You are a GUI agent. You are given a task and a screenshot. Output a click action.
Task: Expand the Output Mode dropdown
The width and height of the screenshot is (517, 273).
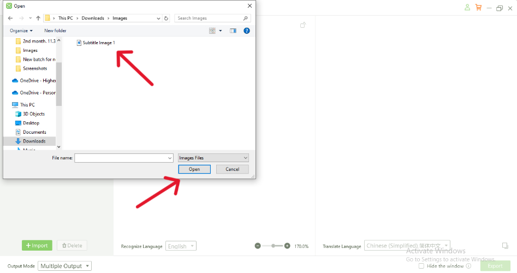coord(64,266)
